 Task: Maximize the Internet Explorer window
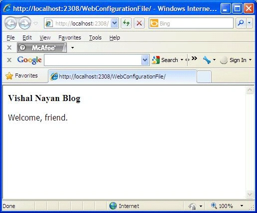(x=237, y=8)
